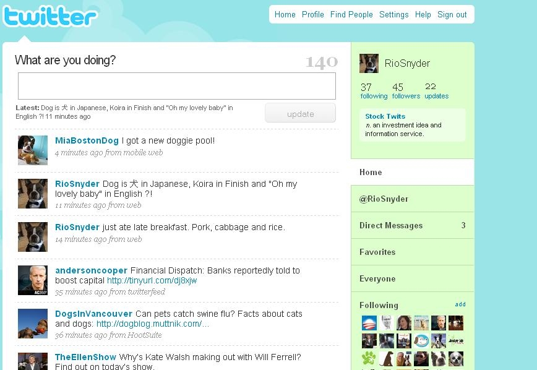Click the 'What are you doing?' heading
The image size is (537, 370).
[x=65, y=60]
